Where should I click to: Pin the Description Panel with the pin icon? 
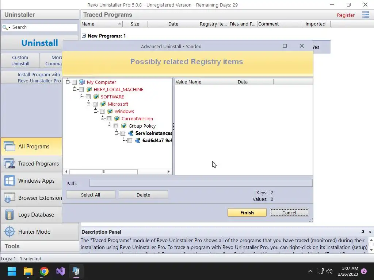[363, 232]
